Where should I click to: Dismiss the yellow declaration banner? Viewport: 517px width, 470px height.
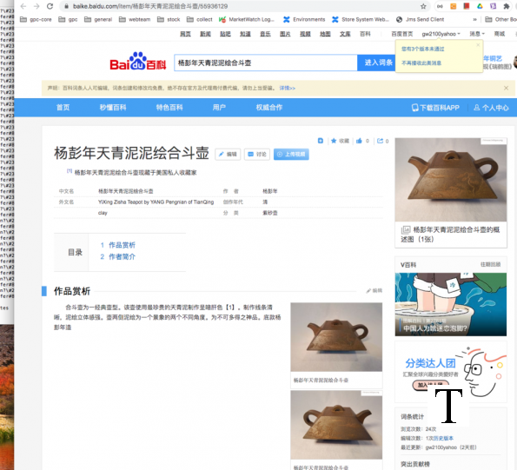[x=506, y=88]
